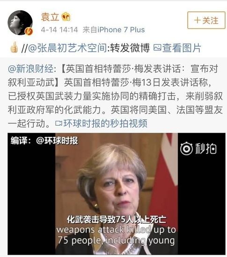Tap the thumbs-up emoji in repost

(14, 47)
